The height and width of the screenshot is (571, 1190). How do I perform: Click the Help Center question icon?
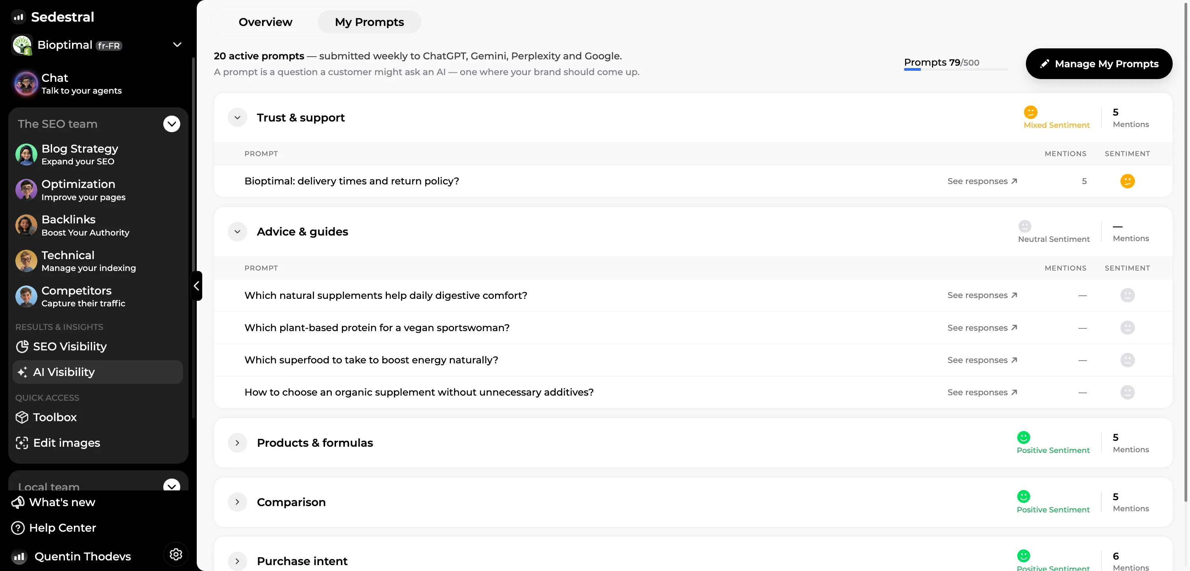(x=18, y=528)
